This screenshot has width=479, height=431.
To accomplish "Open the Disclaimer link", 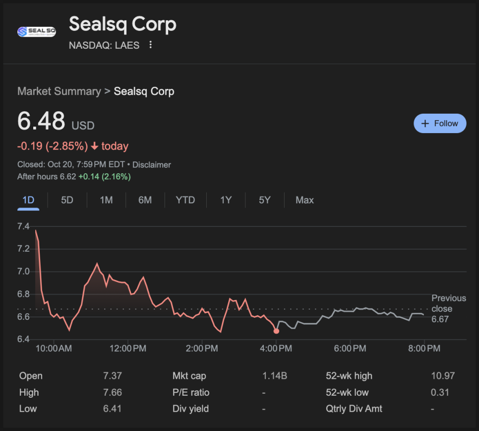I will [151, 165].
